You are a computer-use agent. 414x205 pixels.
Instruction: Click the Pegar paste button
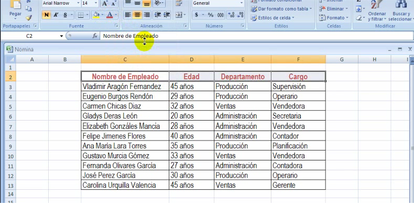pyautogui.click(x=15, y=10)
